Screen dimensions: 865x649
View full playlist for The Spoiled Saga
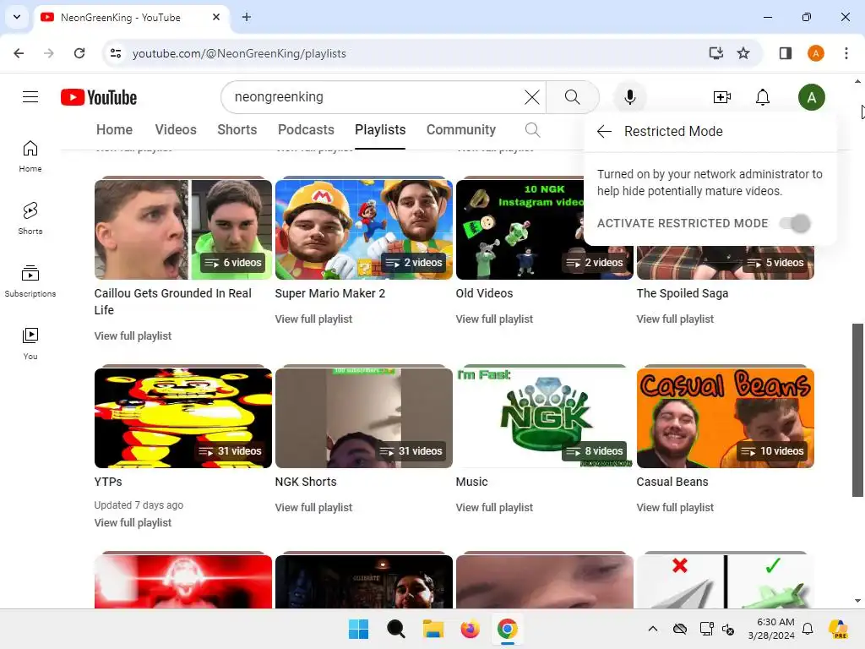click(x=675, y=319)
